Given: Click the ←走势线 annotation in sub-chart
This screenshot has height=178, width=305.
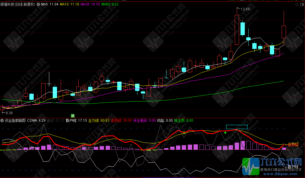Looking at the screenshot, I should (x=291, y=144).
